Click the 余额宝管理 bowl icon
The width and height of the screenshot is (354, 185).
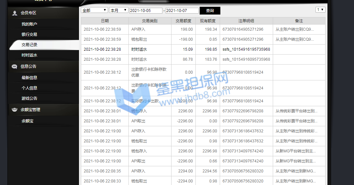click(x=15, y=110)
